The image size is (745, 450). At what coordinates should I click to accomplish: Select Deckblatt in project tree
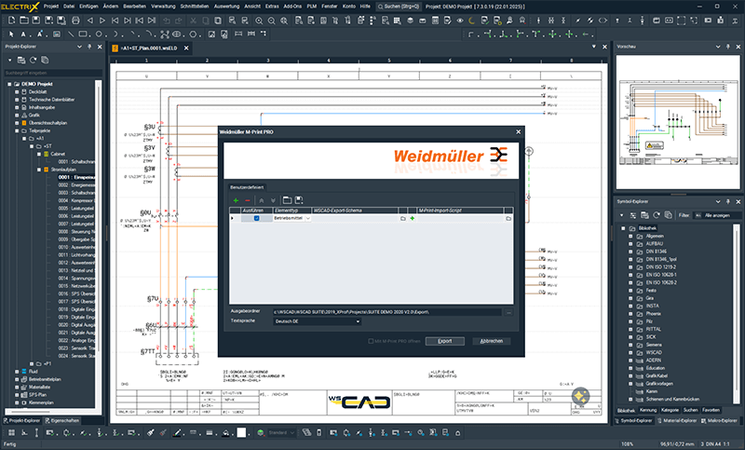tap(37, 91)
